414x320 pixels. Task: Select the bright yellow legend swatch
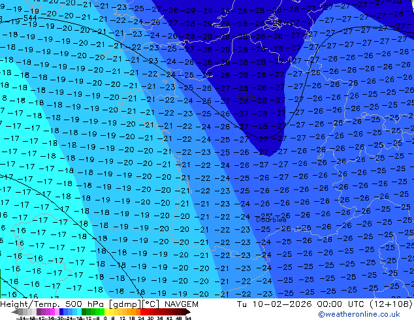[x=106, y=312]
